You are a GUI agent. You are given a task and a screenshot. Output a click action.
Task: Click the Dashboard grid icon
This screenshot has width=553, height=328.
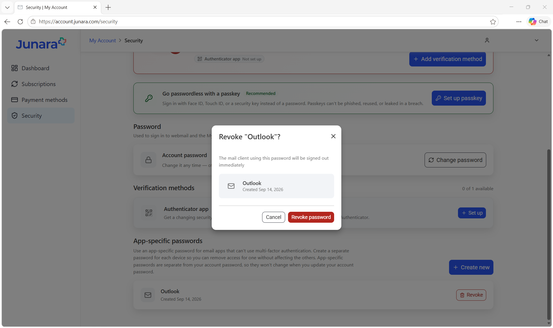click(x=14, y=68)
